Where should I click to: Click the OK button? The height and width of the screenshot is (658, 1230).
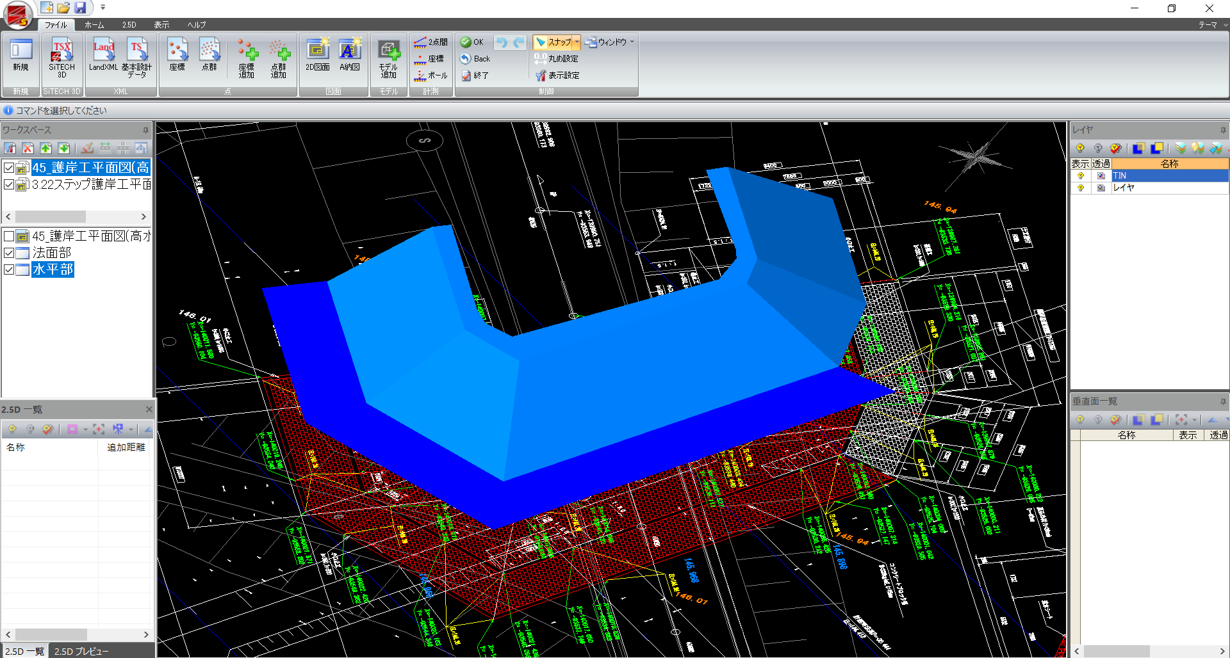point(473,42)
